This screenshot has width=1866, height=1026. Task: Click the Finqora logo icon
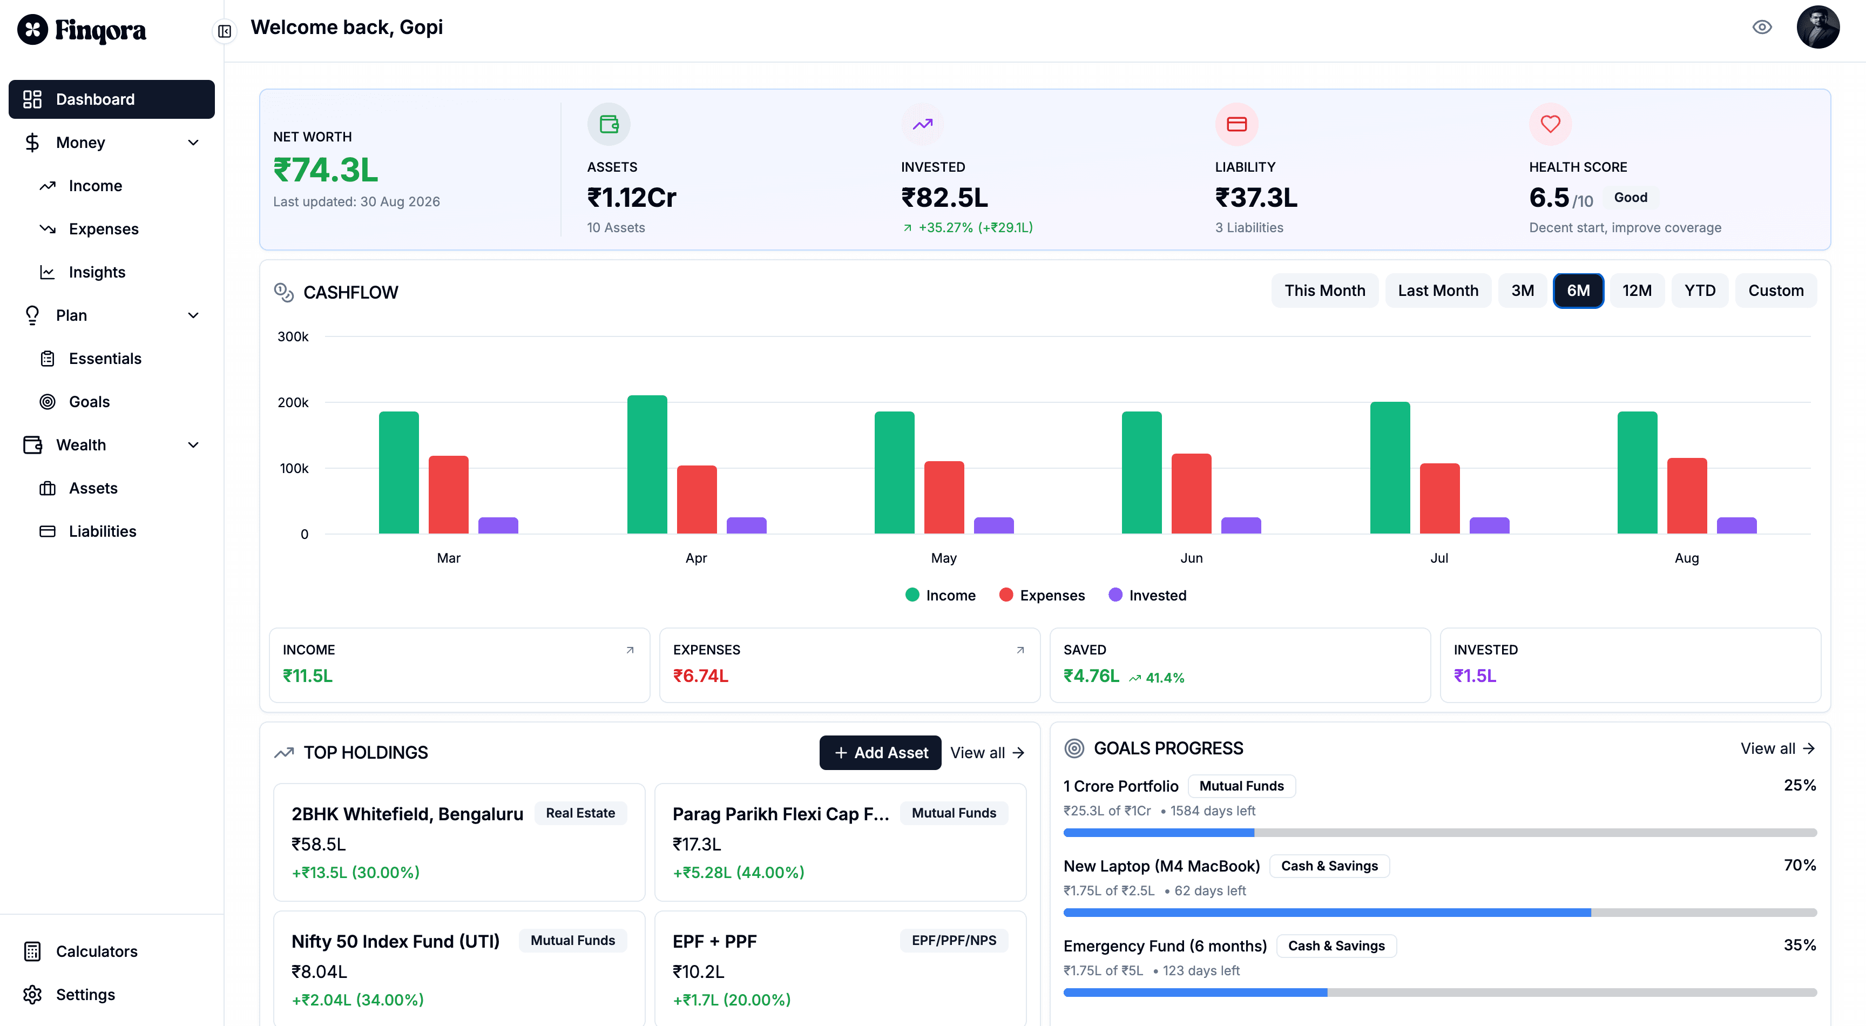[x=32, y=30]
